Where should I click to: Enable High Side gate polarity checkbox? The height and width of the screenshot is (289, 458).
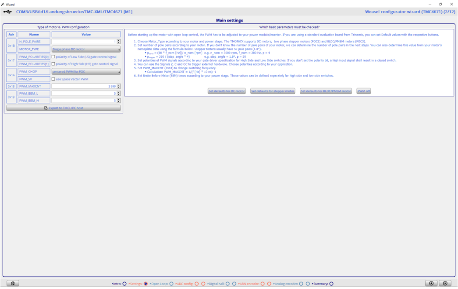pos(53,64)
